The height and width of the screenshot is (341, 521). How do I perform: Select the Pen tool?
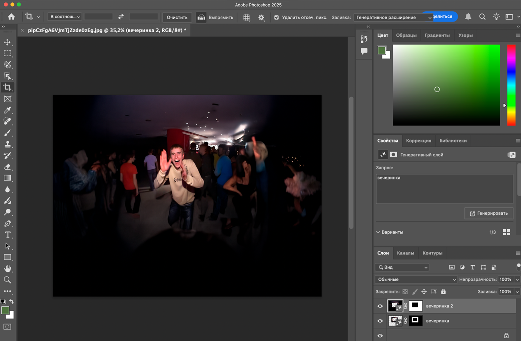coord(7,223)
